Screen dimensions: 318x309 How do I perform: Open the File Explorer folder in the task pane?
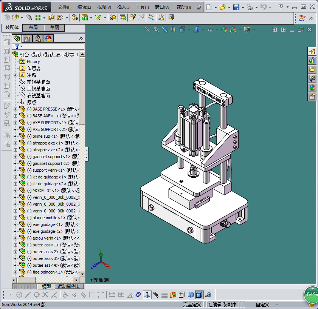coord(312,69)
